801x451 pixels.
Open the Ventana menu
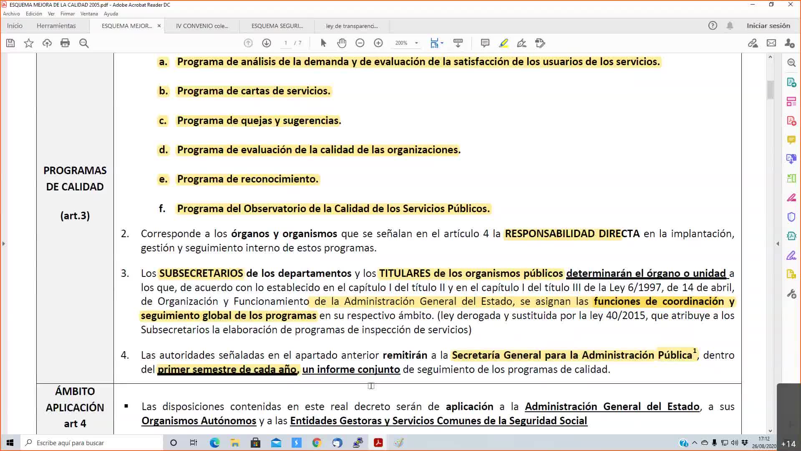(x=89, y=14)
